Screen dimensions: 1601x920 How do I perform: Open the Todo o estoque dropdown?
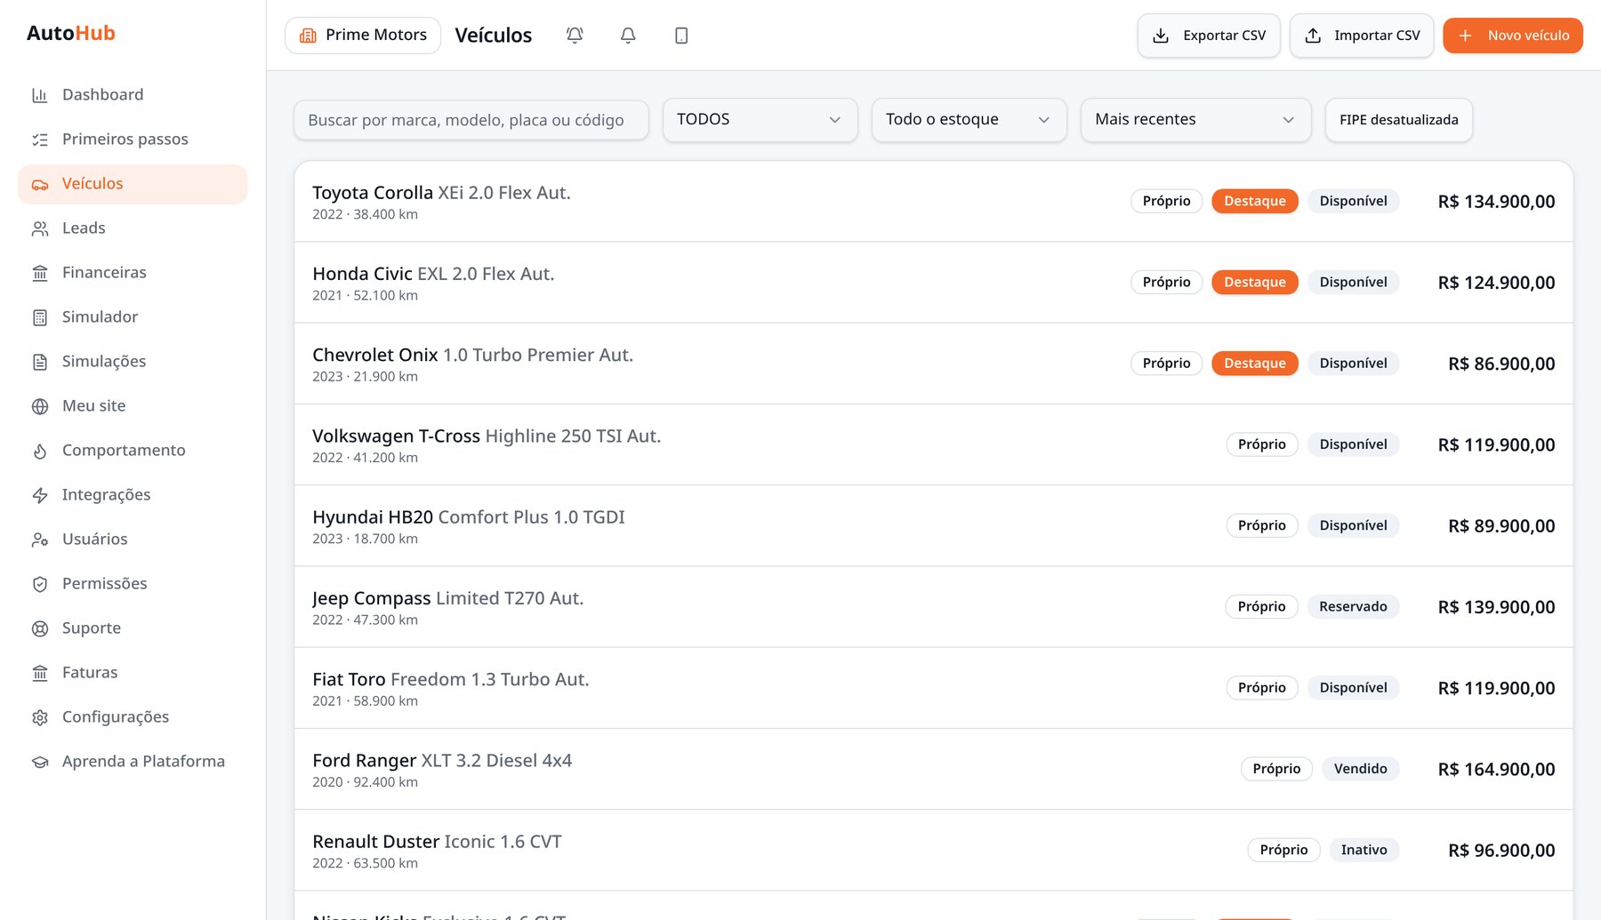click(x=969, y=120)
